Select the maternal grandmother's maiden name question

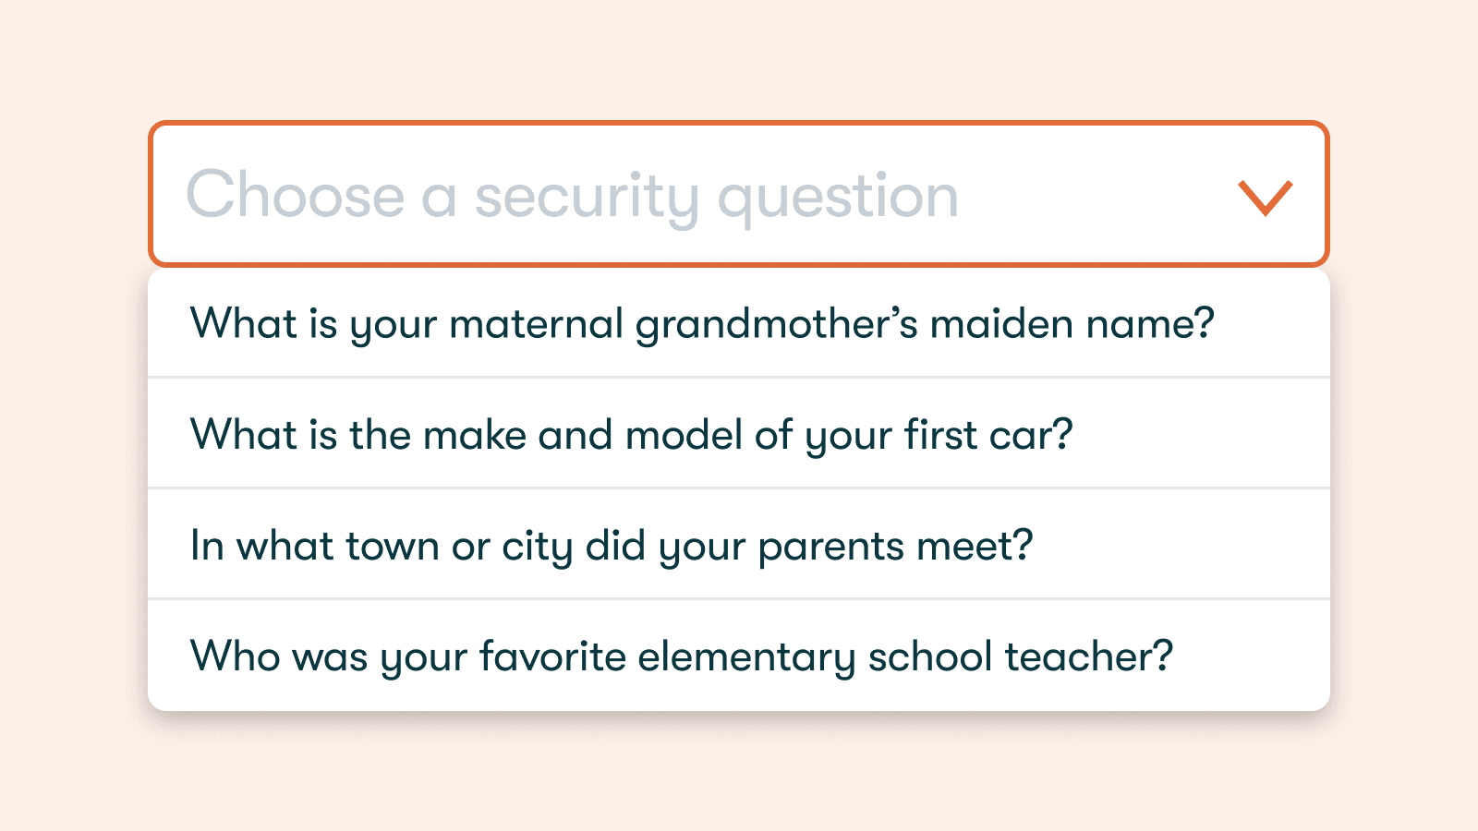tap(702, 323)
